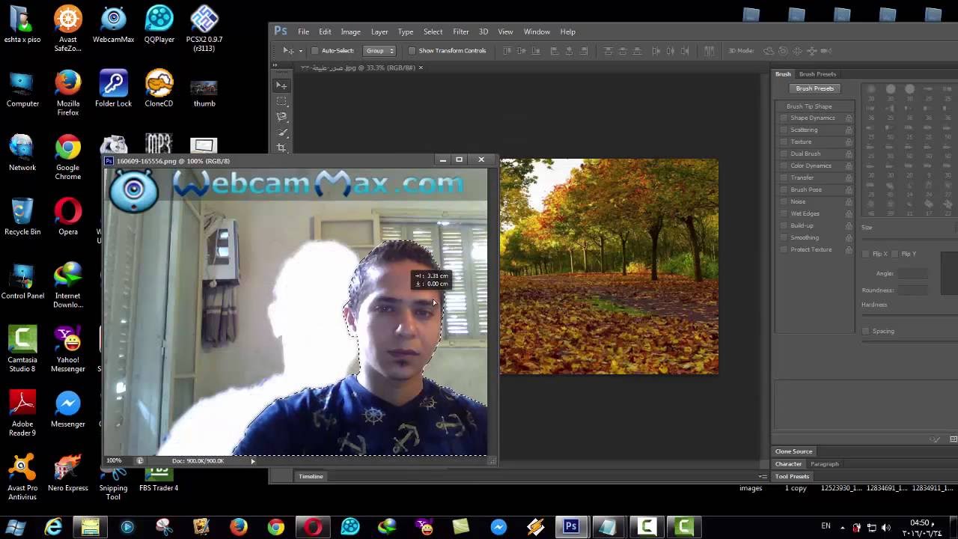Open Google Chrome desktop shortcut
Image resolution: width=958 pixels, height=539 pixels.
[x=67, y=157]
